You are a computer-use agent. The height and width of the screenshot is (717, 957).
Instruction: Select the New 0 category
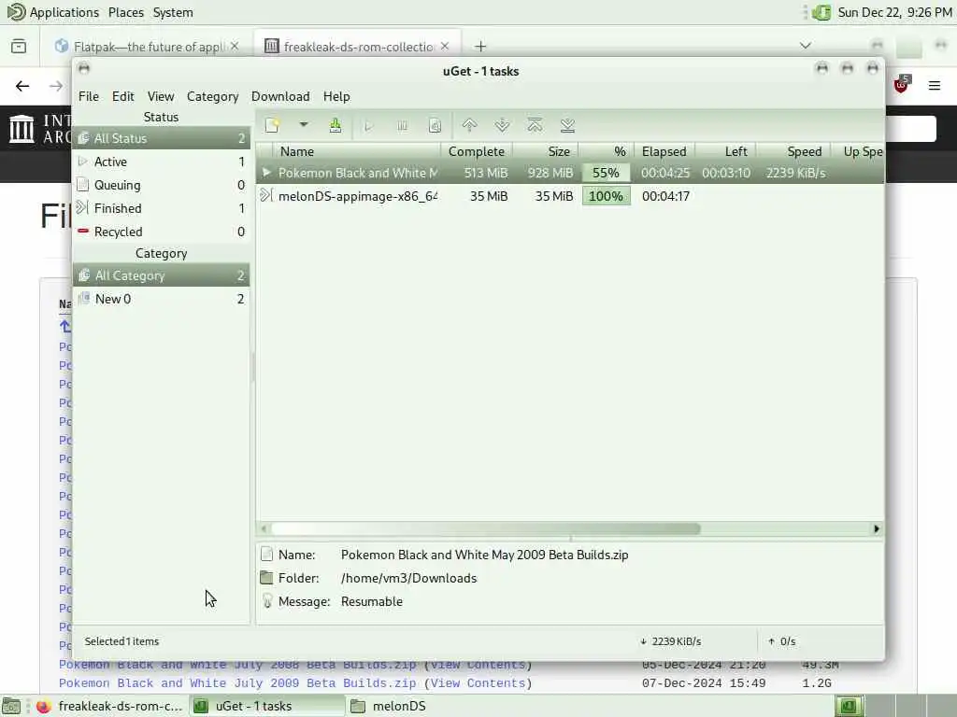161,299
